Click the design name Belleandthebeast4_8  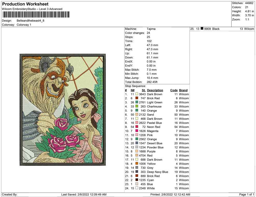pyautogui.click(x=30, y=21)
